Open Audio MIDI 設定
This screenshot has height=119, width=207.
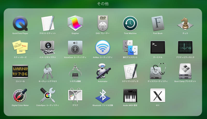130,95
